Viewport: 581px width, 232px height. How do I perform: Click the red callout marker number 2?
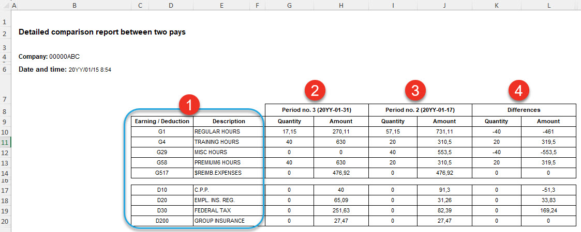(x=315, y=90)
